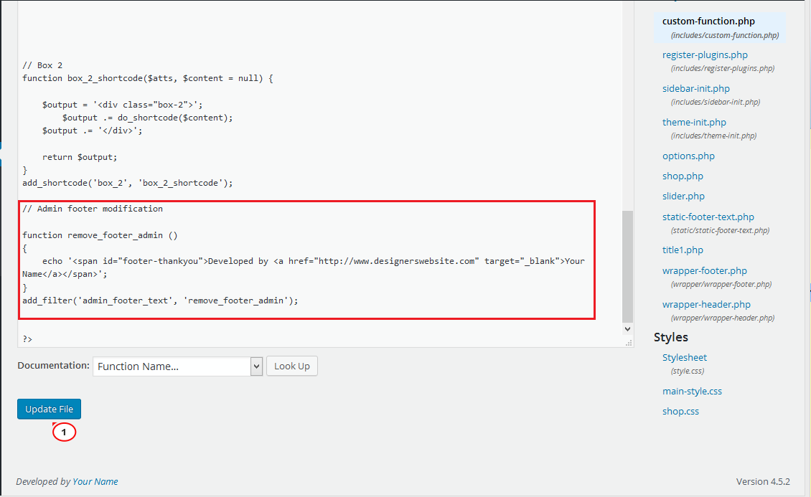811x497 pixels.
Task: Place cursor on add_filter admin_footer_text line
Action: click(160, 300)
